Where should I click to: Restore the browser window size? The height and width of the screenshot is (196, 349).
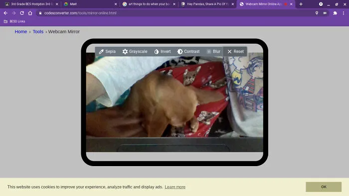[x=337, y=4]
